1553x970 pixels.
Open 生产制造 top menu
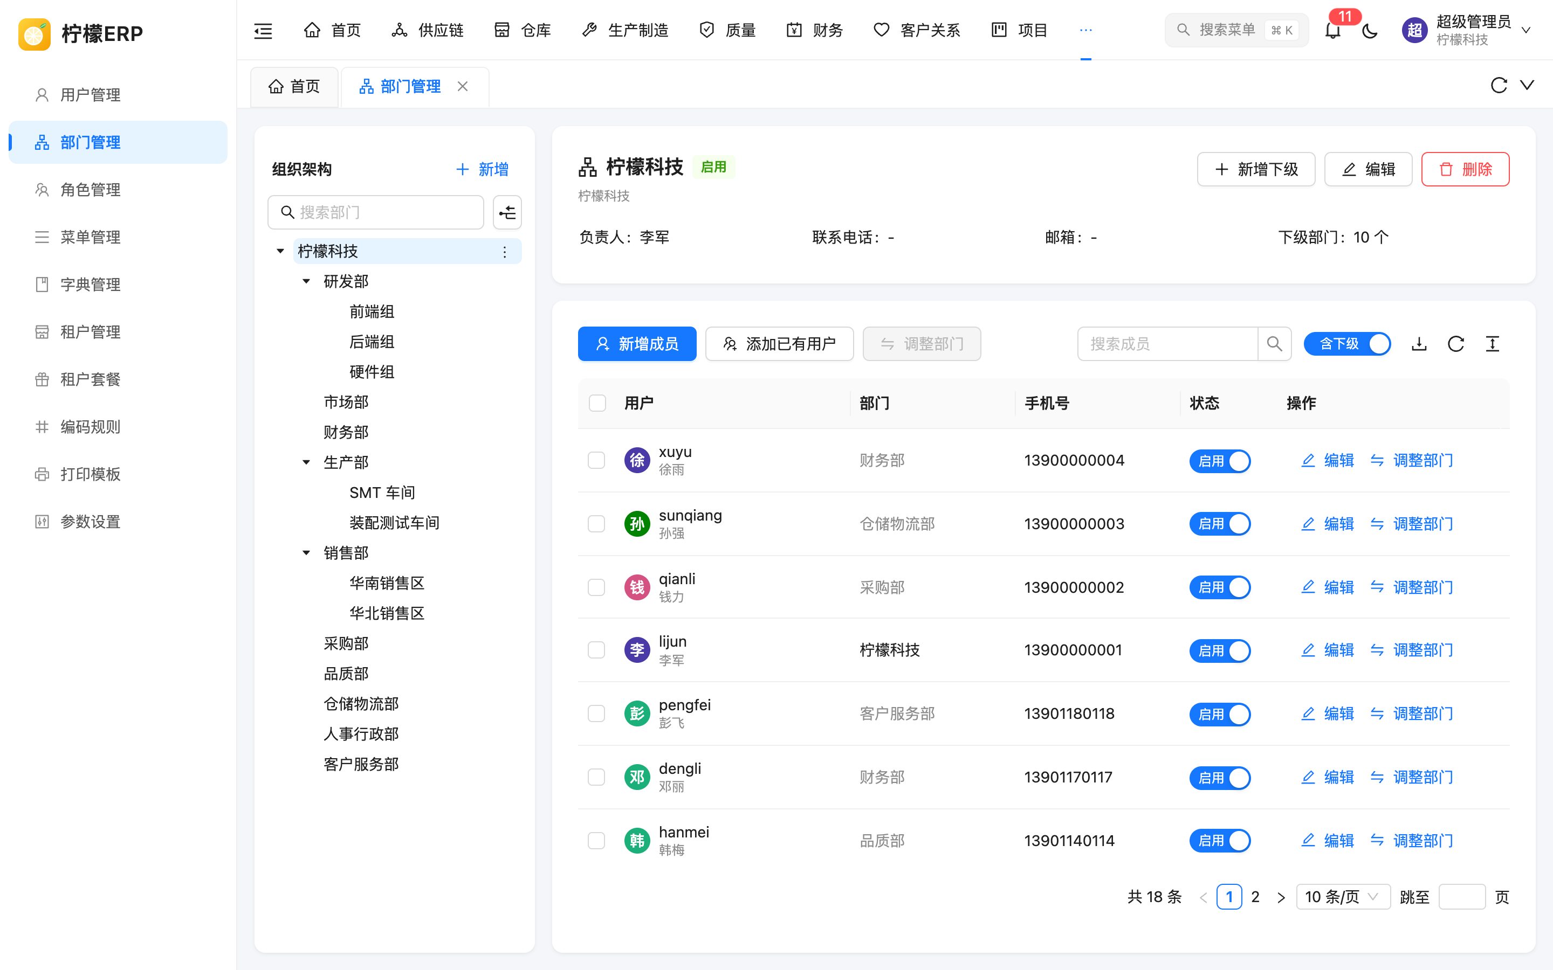625,30
